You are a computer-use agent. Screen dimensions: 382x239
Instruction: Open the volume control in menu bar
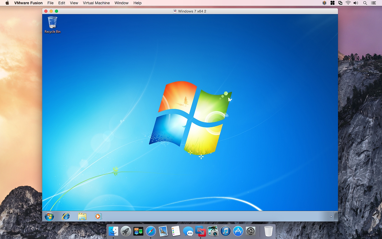click(x=356, y=3)
